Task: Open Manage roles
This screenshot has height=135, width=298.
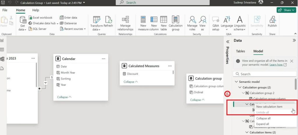Action: click(x=192, y=24)
